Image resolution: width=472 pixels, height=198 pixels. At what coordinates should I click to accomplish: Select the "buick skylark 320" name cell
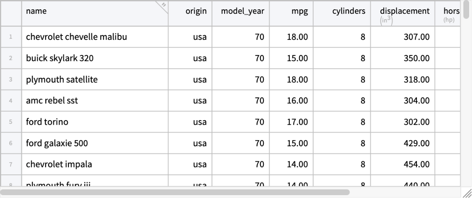(60, 58)
